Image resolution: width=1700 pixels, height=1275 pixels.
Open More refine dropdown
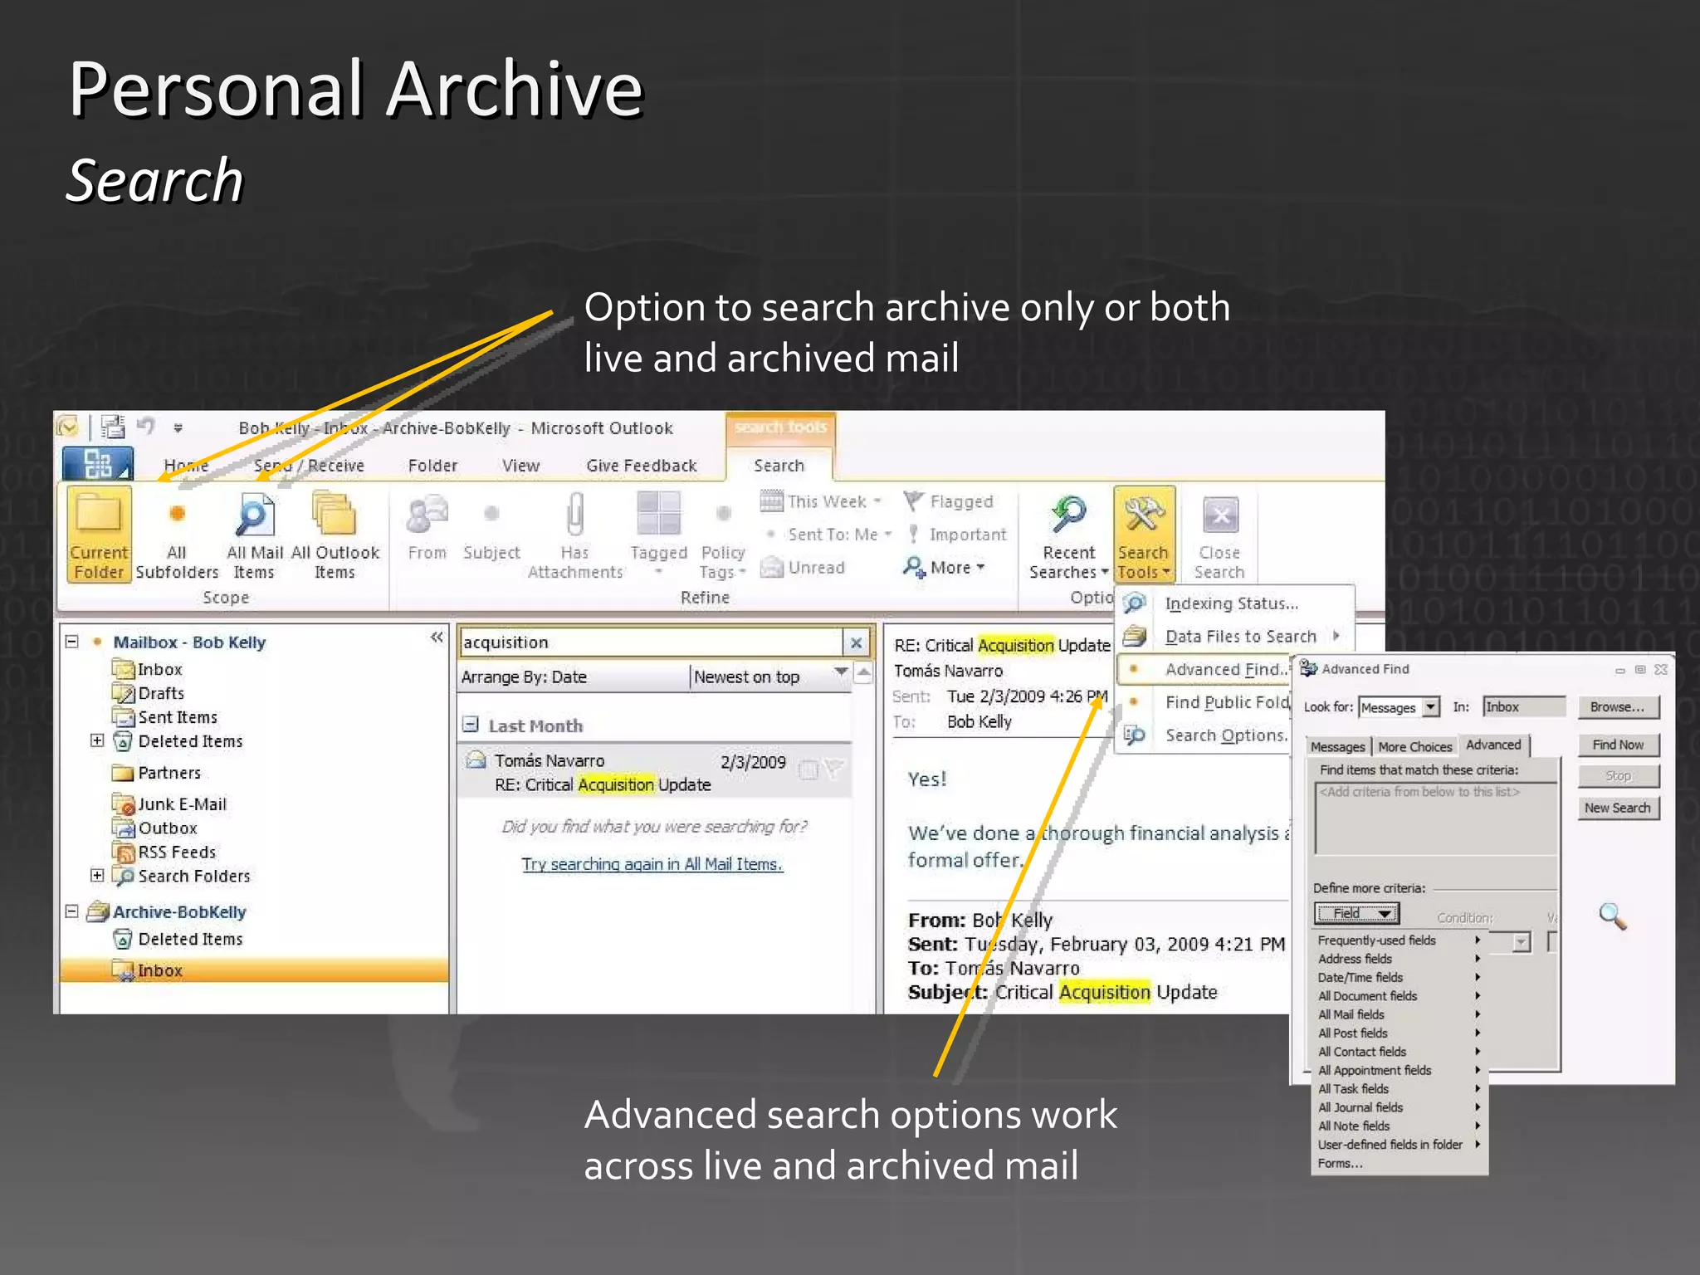pyautogui.click(x=944, y=568)
